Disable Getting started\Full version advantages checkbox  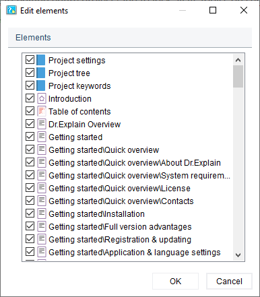click(30, 226)
